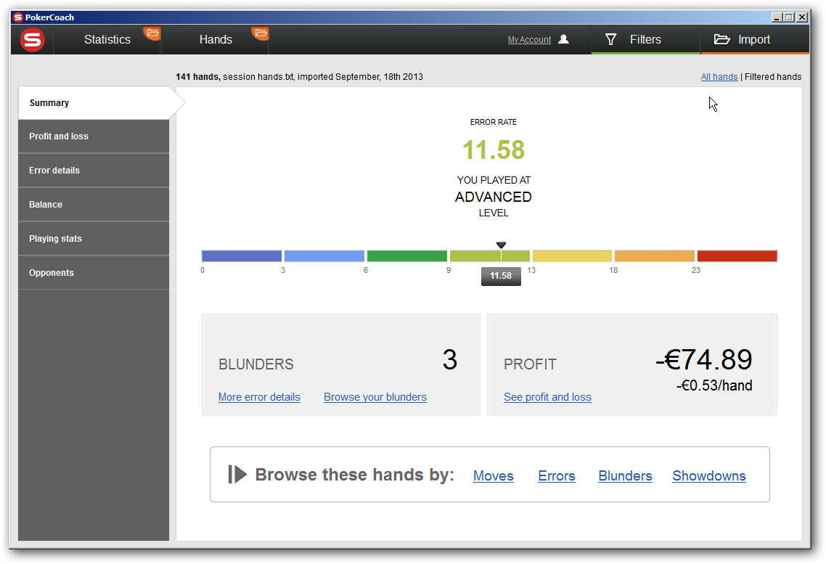The height and width of the screenshot is (564, 826).
Task: Browse hands by Errors
Action: click(556, 475)
